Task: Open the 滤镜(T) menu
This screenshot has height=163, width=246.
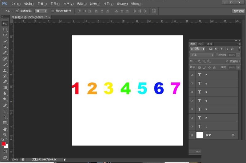Action: coord(95,4)
